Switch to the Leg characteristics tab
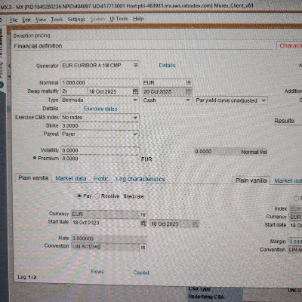This screenshot has width=302, height=302. tap(140, 179)
